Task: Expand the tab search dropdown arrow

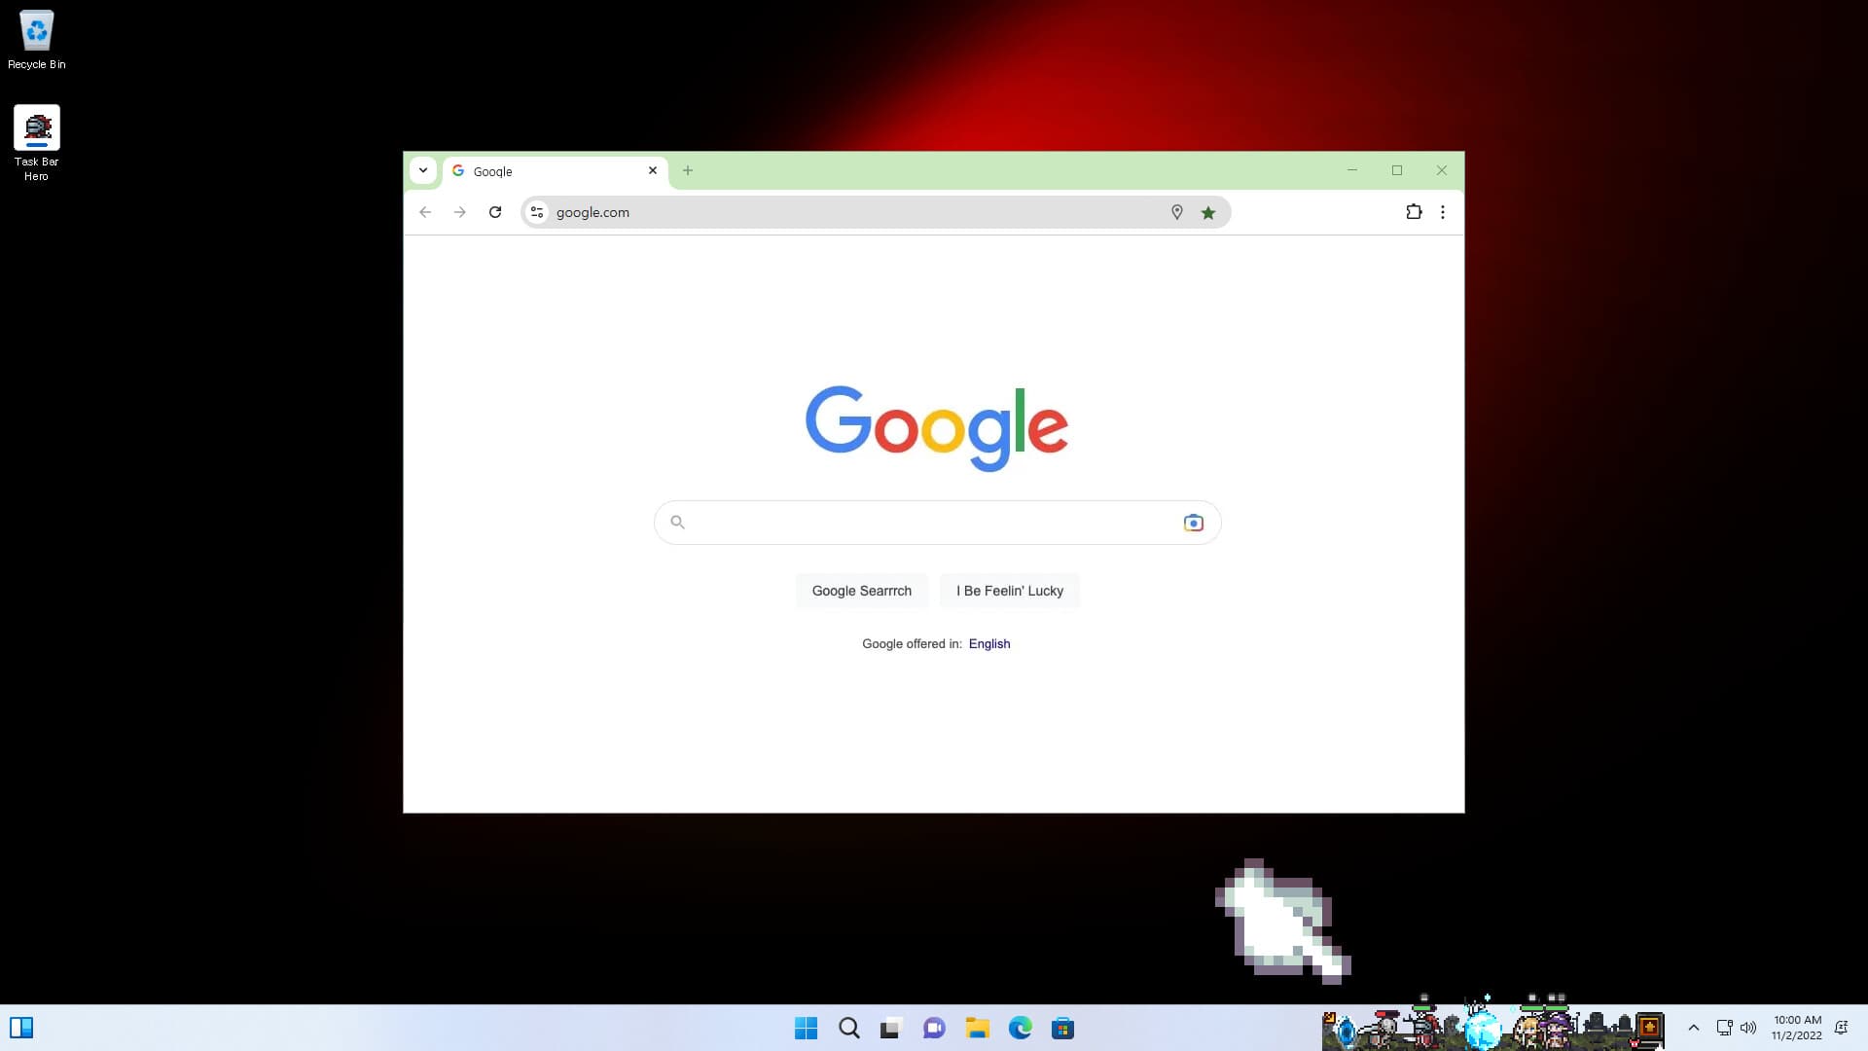Action: point(423,170)
